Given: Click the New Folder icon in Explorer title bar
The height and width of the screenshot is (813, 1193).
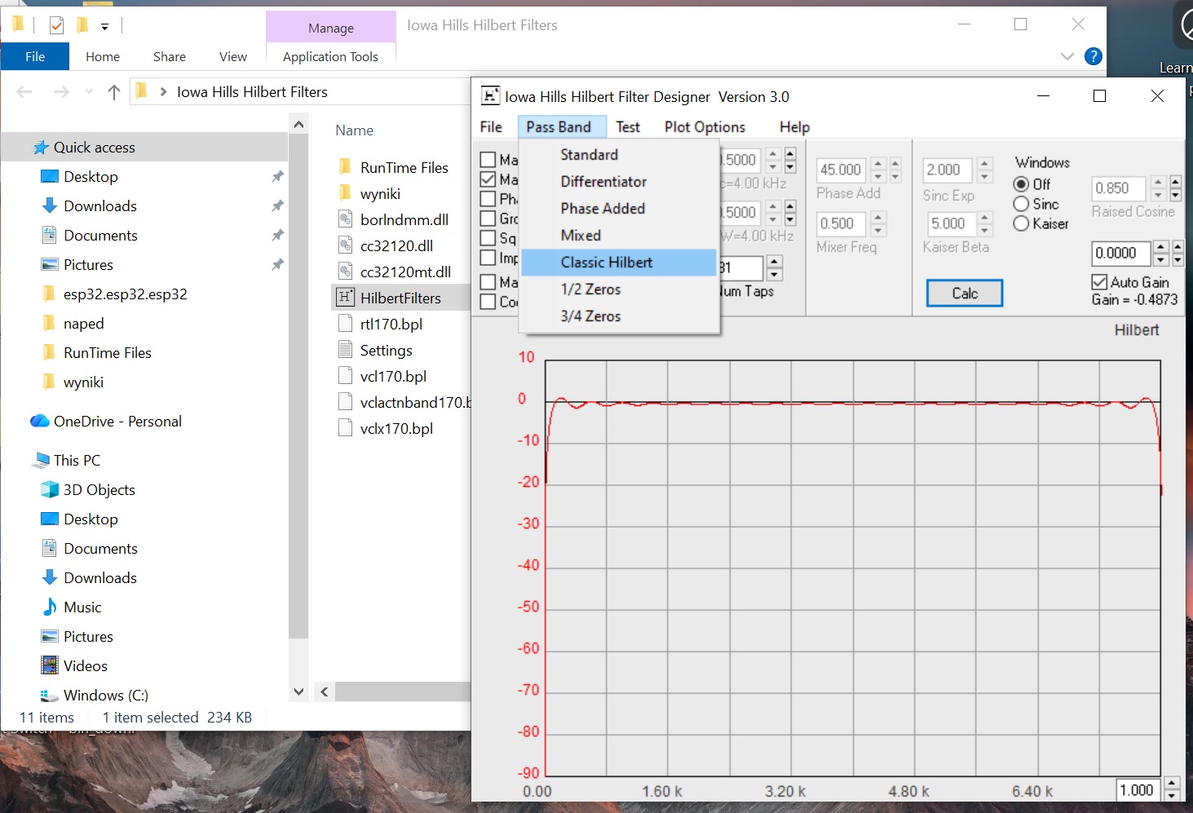Looking at the screenshot, I should (82, 25).
